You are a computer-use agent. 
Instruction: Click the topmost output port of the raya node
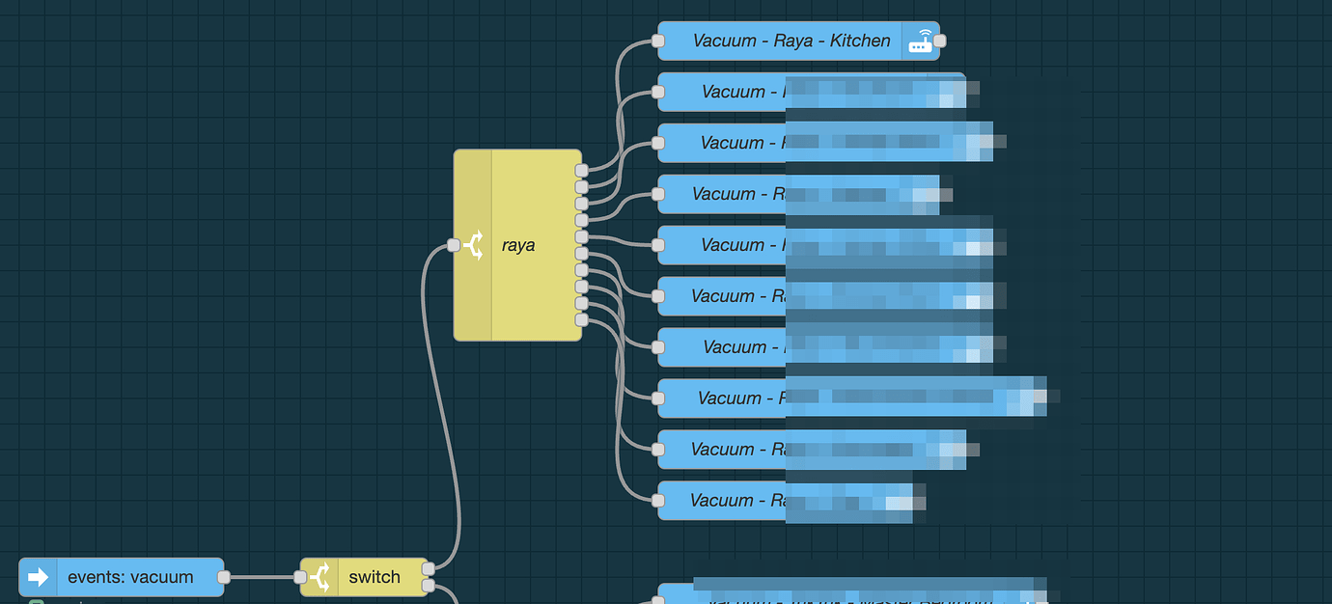click(581, 171)
